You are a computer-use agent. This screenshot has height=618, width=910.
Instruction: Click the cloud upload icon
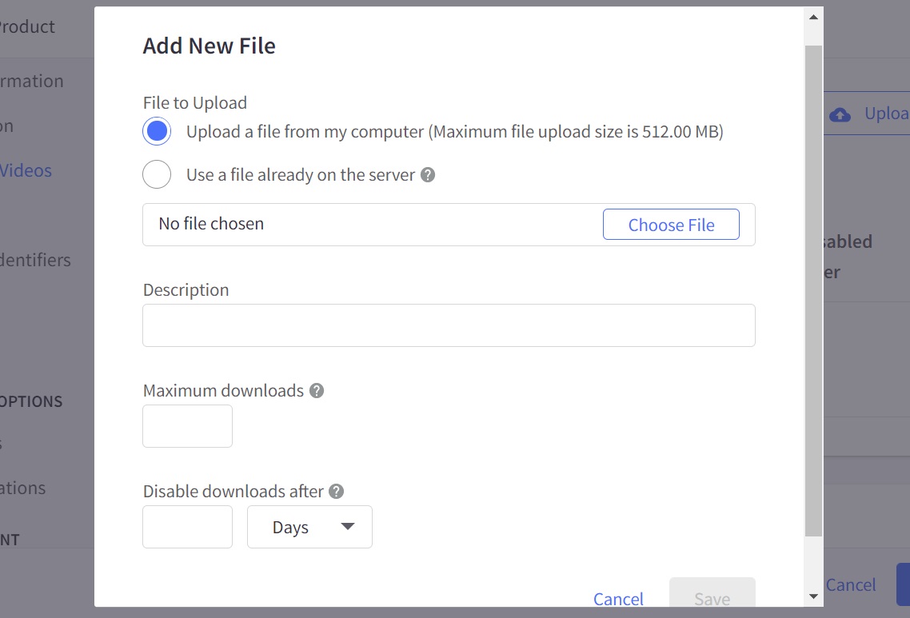click(840, 114)
